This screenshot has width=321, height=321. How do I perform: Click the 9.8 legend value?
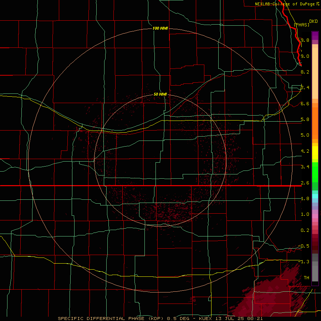[x=305, y=40]
